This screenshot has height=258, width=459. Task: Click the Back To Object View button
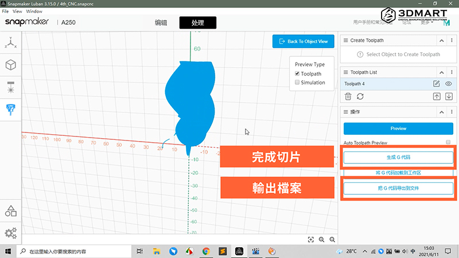pos(303,41)
